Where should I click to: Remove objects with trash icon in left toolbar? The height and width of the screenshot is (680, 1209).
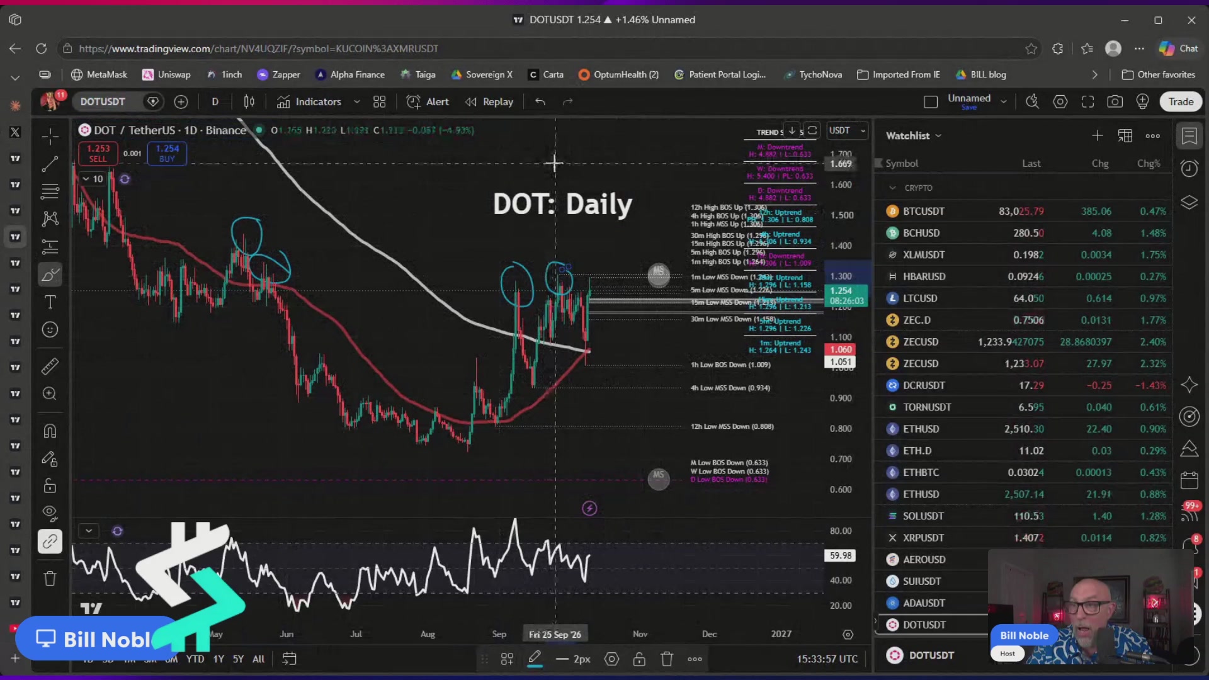(50, 578)
